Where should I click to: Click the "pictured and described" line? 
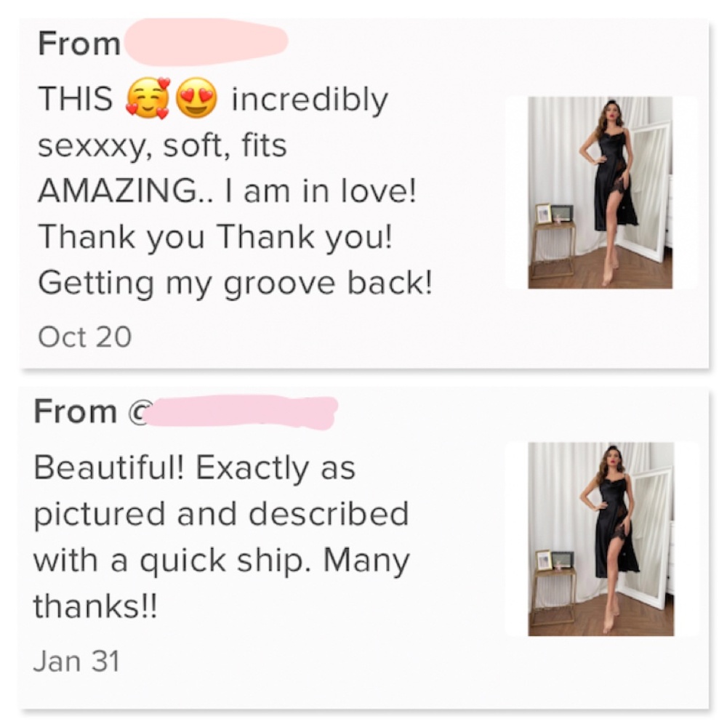tap(221, 514)
